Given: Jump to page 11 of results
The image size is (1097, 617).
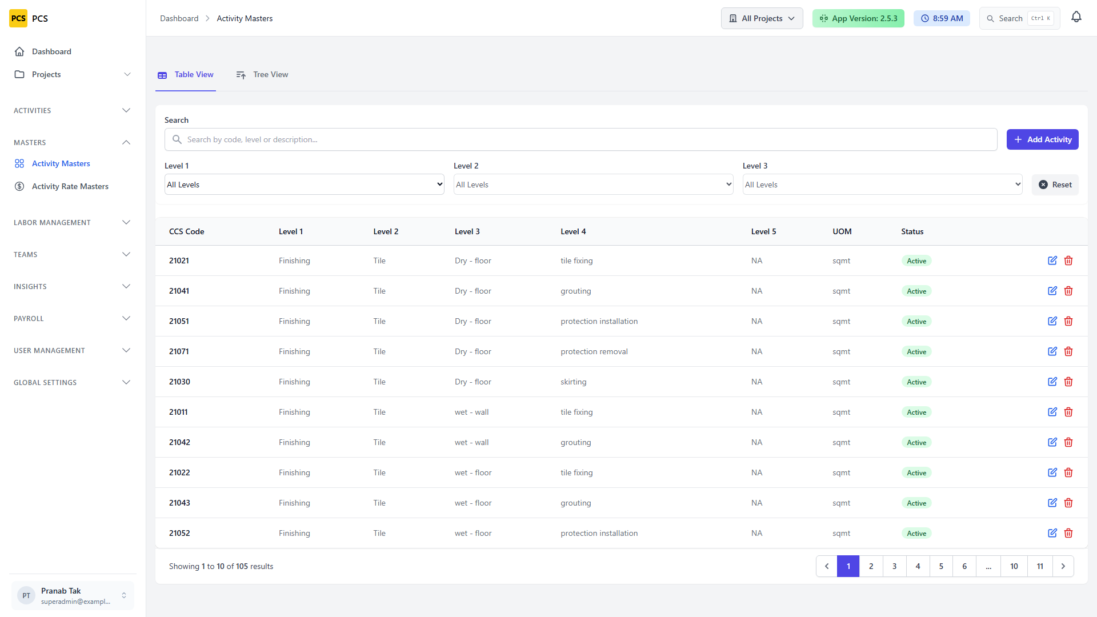Looking at the screenshot, I should pos(1040,566).
